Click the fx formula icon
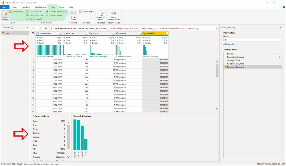 tap(46, 28)
